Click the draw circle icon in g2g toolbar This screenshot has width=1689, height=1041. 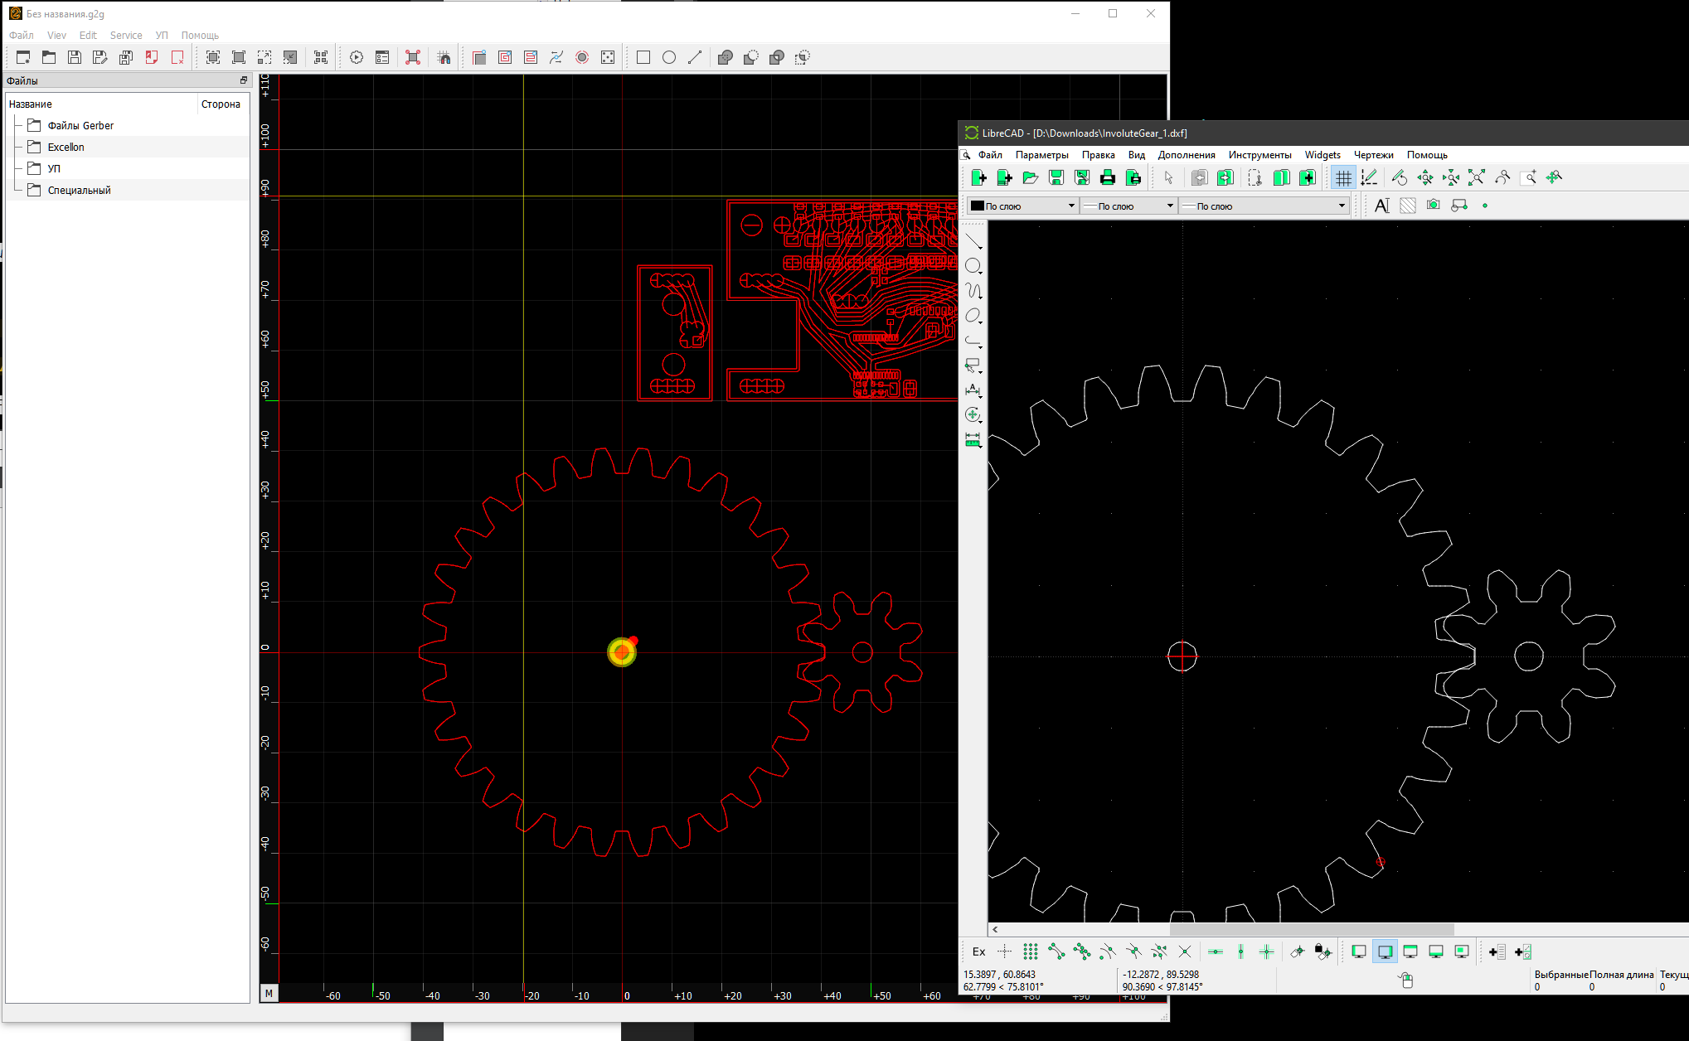(x=669, y=57)
